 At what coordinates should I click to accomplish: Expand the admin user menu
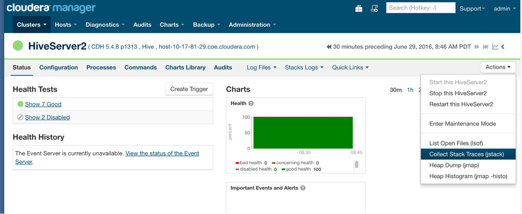pos(504,8)
